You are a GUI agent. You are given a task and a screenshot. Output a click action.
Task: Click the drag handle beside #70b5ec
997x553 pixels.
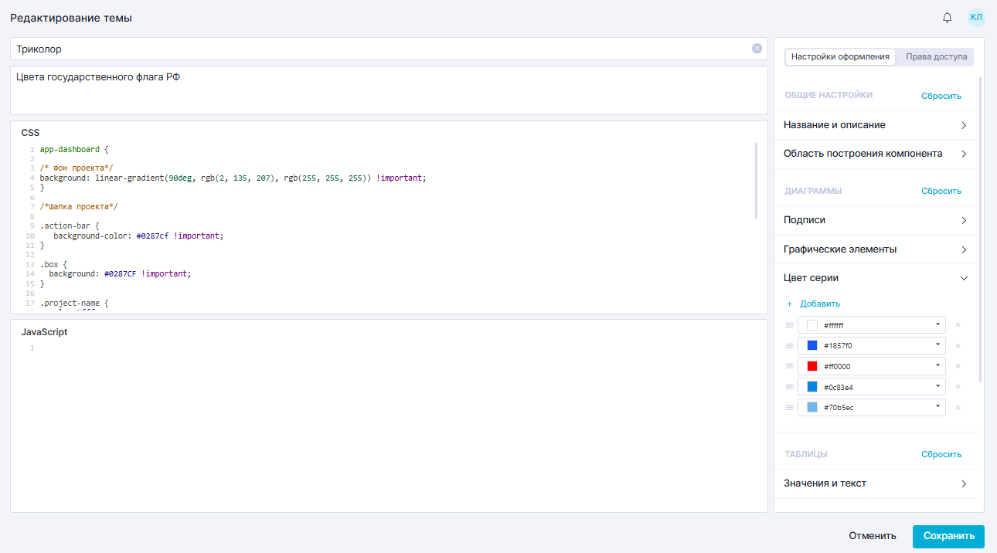coord(789,407)
